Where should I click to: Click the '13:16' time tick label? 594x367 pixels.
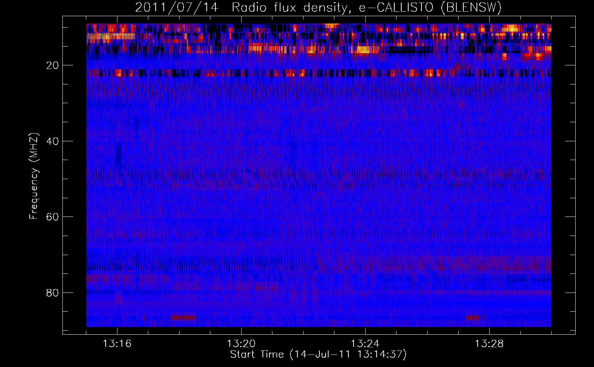117,344
